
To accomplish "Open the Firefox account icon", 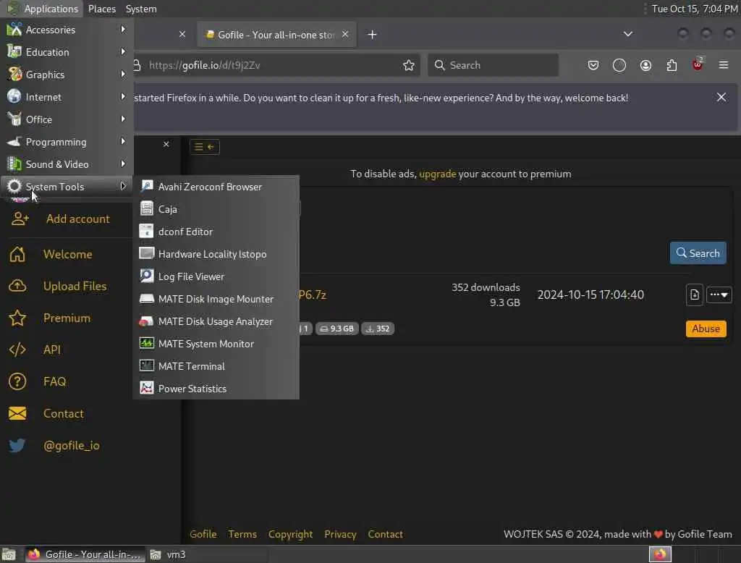I will point(645,65).
